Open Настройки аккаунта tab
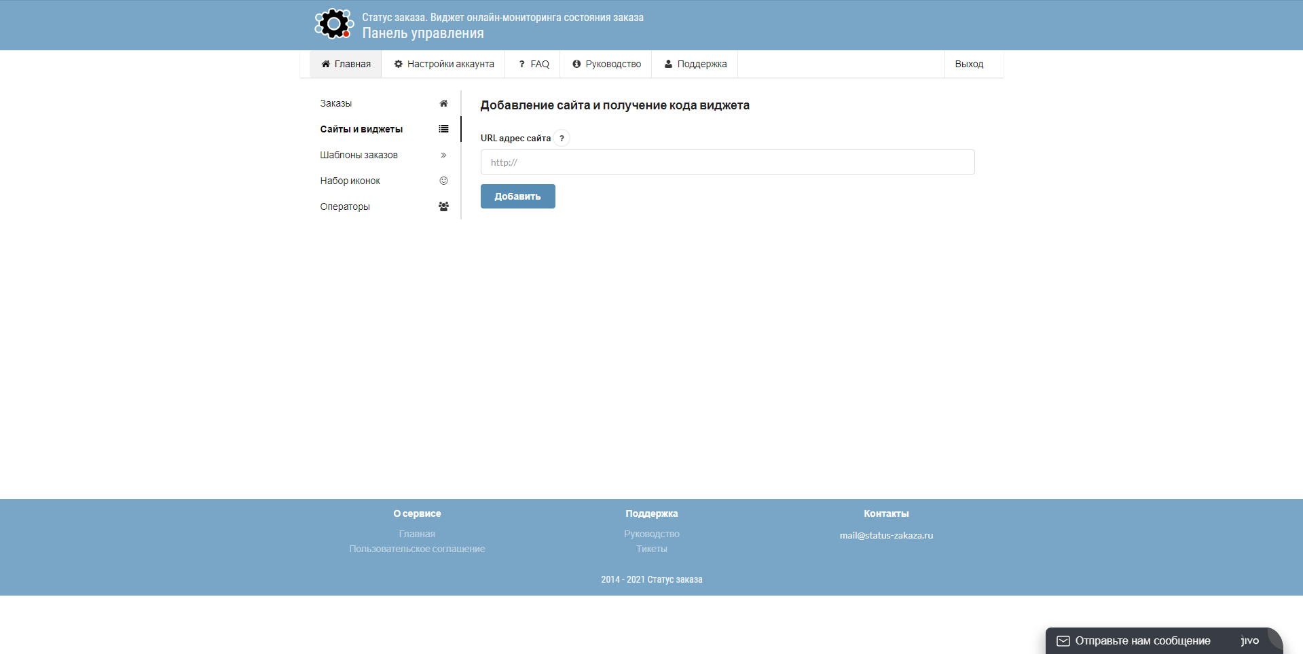 443,64
